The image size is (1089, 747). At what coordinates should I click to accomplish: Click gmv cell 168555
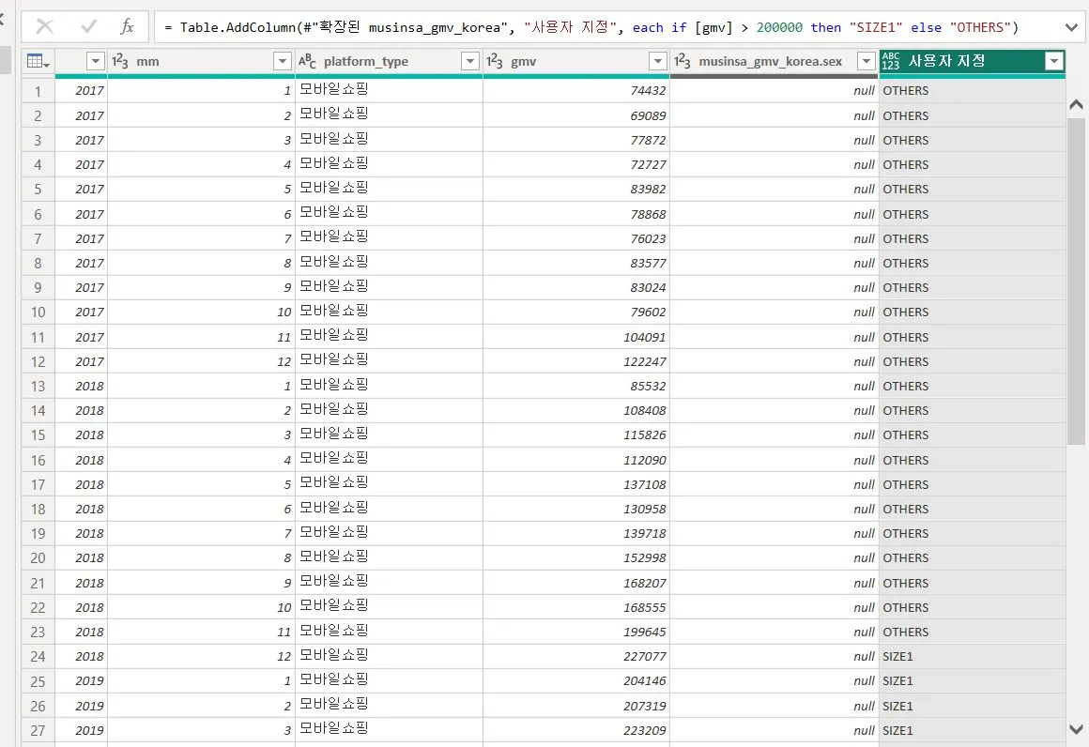click(x=576, y=607)
